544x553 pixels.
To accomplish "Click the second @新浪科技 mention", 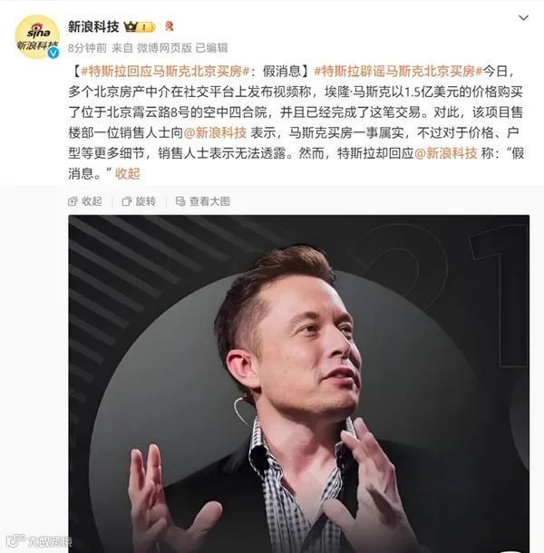I will (x=445, y=153).
